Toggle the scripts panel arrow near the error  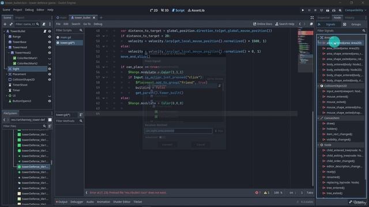86,193
